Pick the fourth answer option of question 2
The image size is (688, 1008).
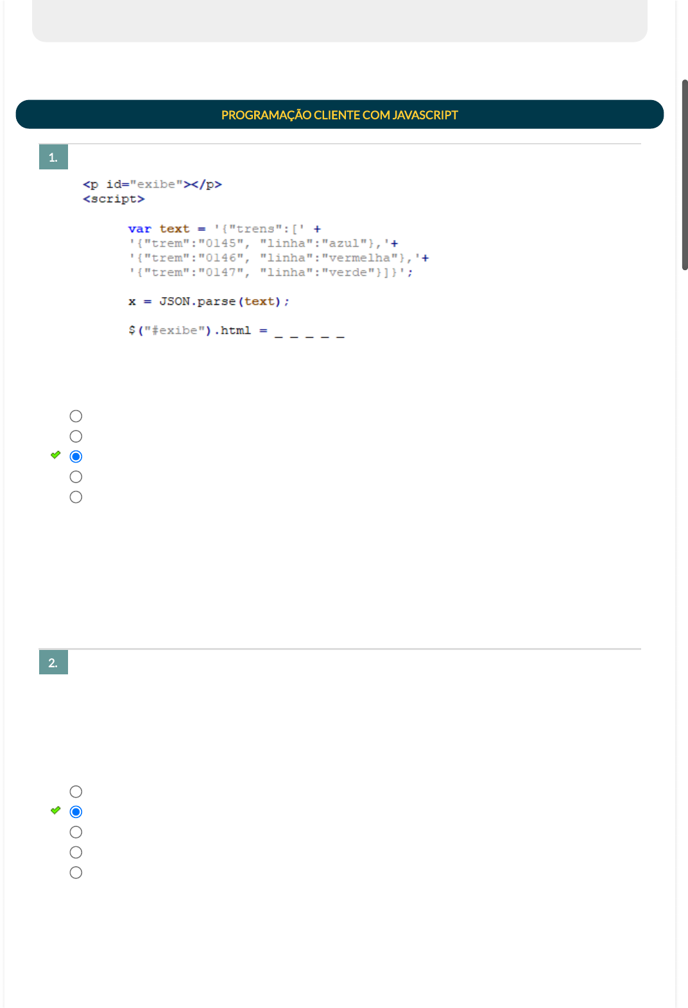pos(76,852)
